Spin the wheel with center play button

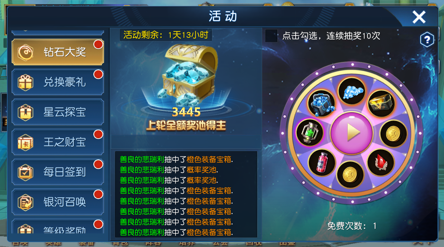(x=352, y=133)
